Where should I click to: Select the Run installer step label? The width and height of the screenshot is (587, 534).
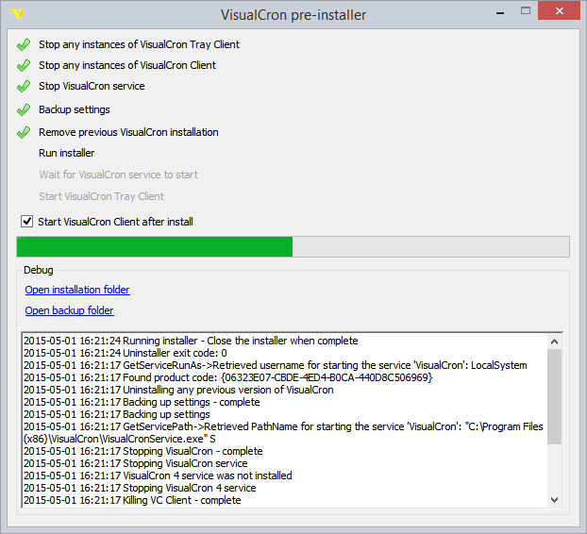66,153
